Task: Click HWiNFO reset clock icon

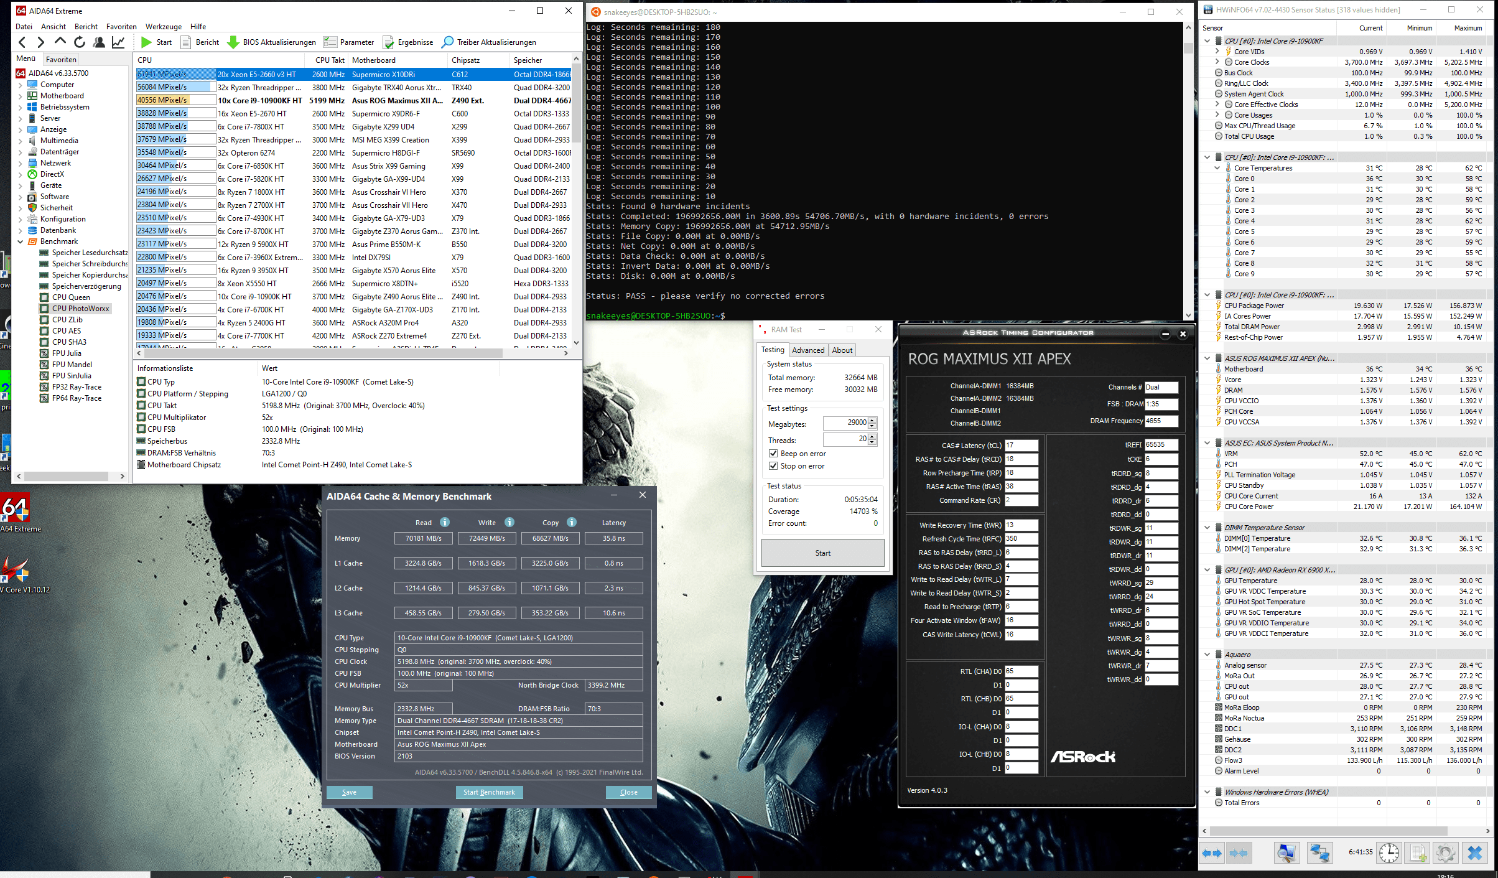Action: [1389, 853]
